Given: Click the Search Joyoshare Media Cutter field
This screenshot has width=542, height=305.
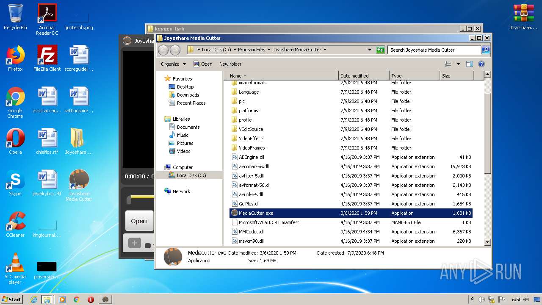Looking at the screenshot, I should coord(434,50).
